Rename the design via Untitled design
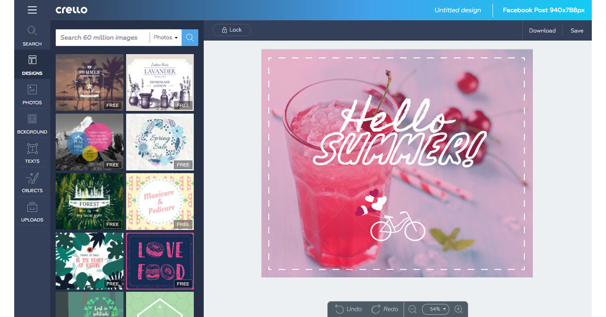 click(457, 10)
